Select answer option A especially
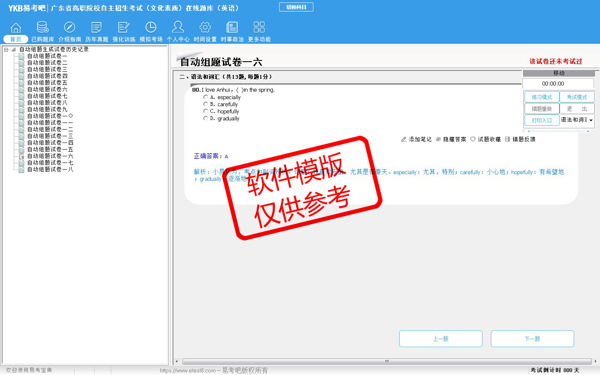 [x=205, y=97]
